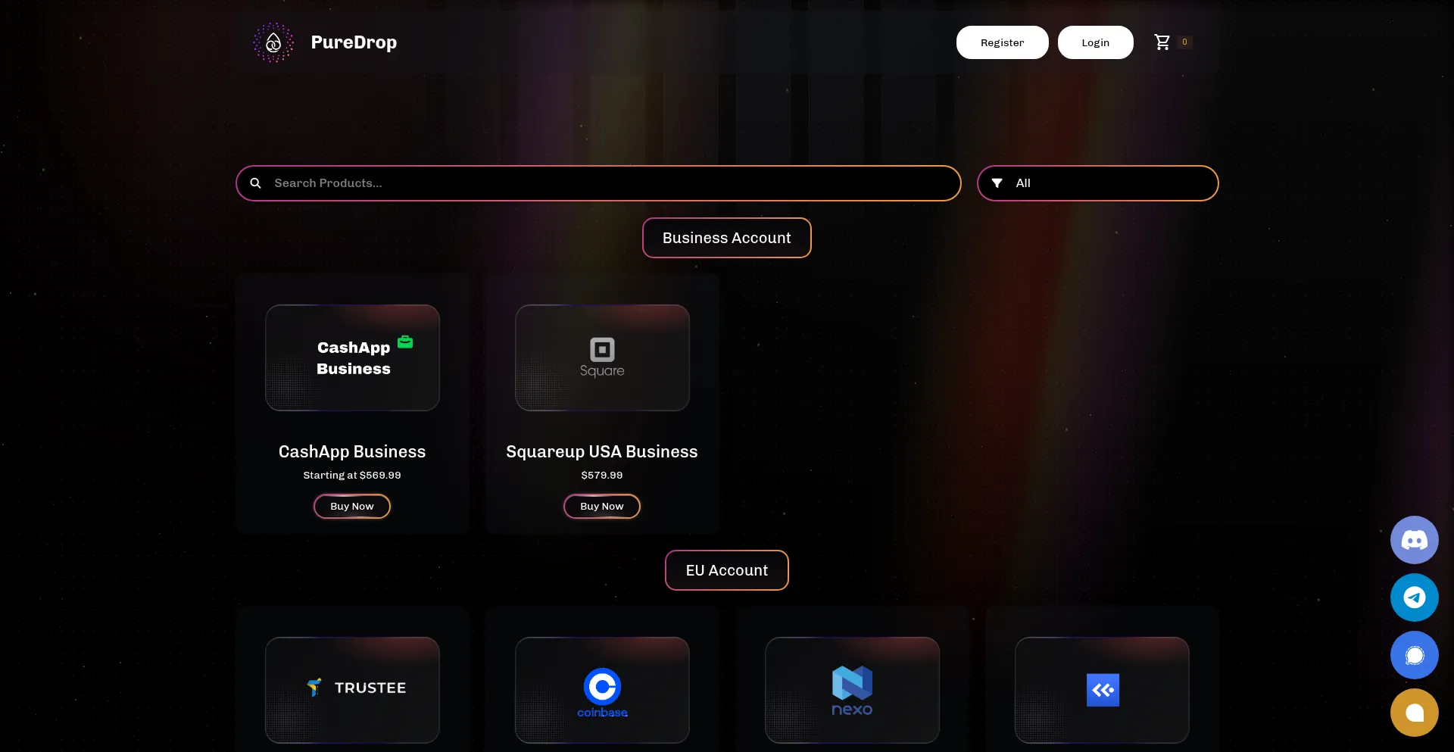Open the Signal messenger floating button

coord(1414,655)
